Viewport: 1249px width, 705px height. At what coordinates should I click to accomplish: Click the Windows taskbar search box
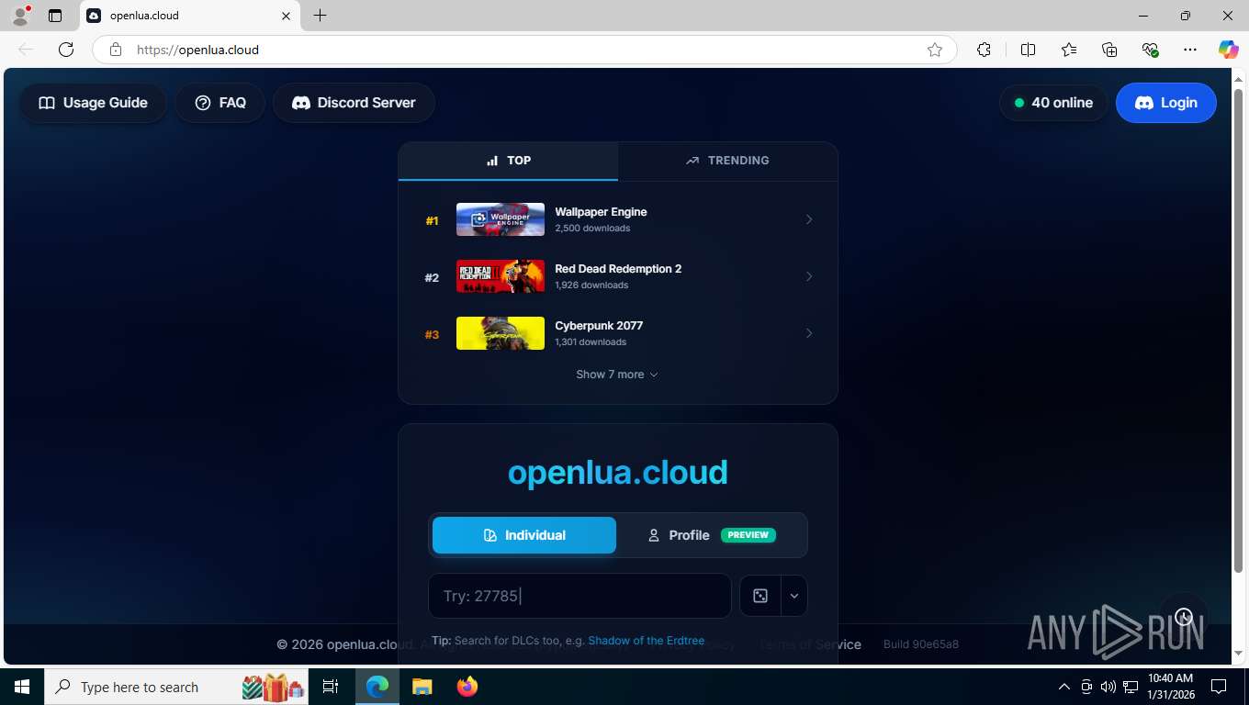(175, 687)
